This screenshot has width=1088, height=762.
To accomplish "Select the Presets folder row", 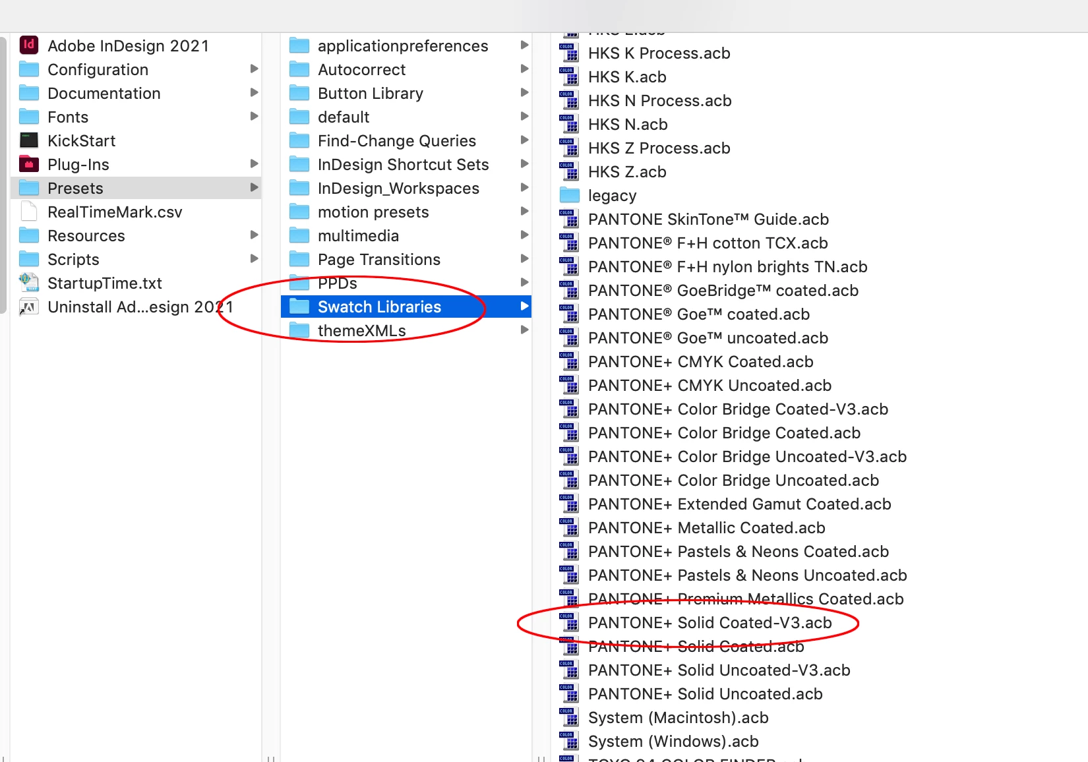I will tap(136, 188).
